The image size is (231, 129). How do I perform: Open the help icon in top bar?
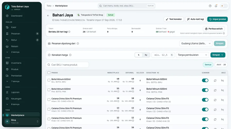pos(210,6)
